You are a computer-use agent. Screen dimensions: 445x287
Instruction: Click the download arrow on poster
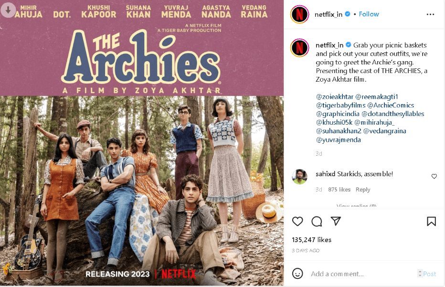point(8,10)
